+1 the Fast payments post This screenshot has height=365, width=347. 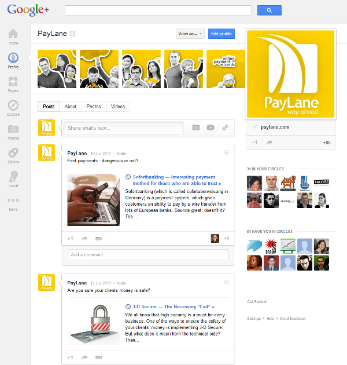pyautogui.click(x=70, y=239)
